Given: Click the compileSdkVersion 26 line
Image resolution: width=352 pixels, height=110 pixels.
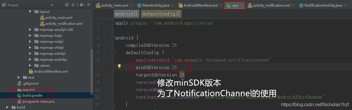Looking at the screenshot, I should point(151,45).
